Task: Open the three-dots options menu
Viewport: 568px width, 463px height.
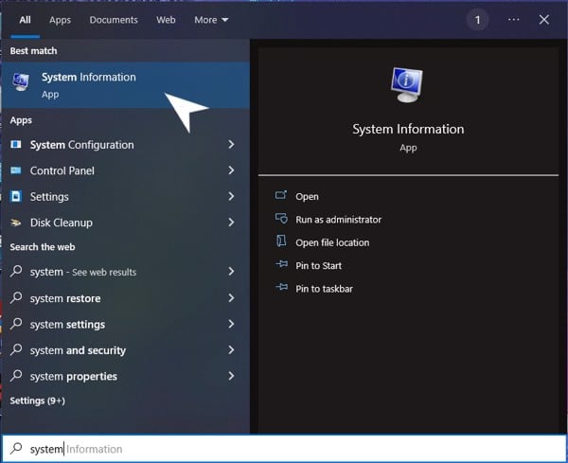Action: pos(514,20)
